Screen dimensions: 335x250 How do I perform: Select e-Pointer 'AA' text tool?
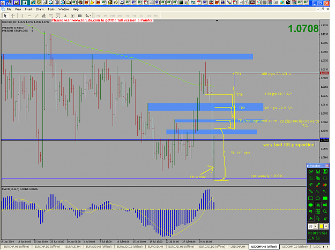(325, 205)
